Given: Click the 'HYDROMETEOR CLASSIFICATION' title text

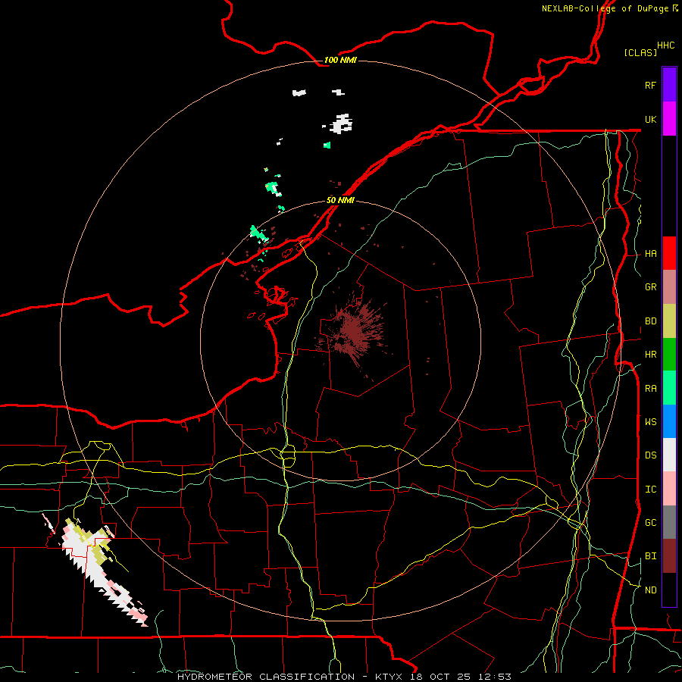Looking at the screenshot, I should [x=266, y=677].
